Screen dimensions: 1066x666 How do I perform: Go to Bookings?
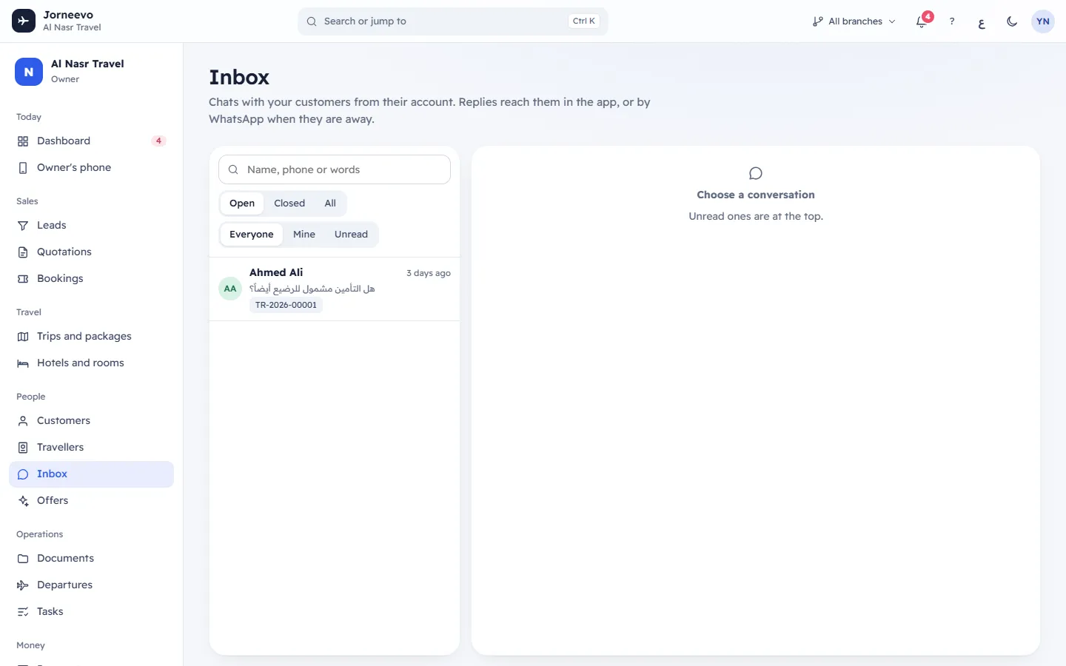pyautogui.click(x=91, y=278)
